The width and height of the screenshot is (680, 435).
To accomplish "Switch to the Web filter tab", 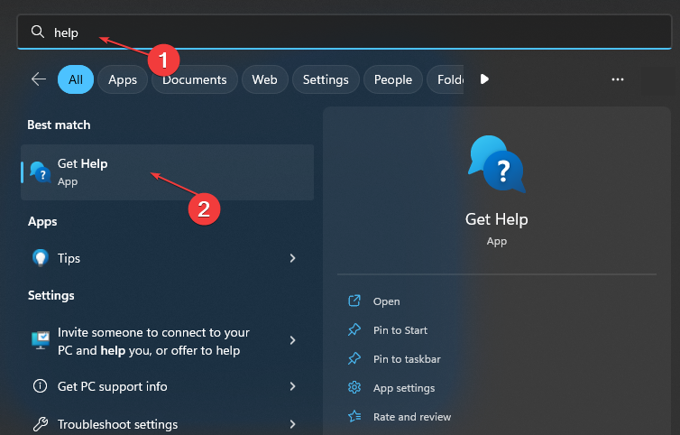I will (x=264, y=79).
